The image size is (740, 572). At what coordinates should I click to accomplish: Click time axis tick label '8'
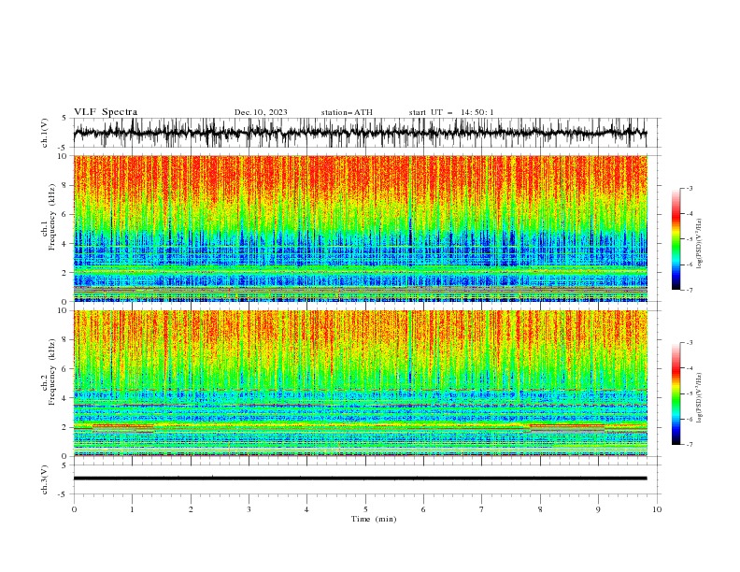point(540,509)
